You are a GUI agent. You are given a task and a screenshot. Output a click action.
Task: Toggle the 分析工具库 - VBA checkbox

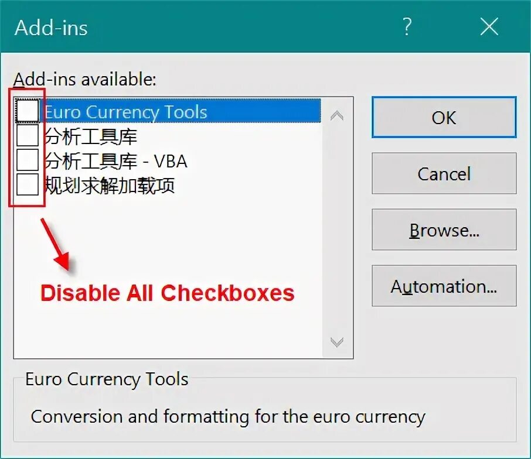(x=27, y=160)
